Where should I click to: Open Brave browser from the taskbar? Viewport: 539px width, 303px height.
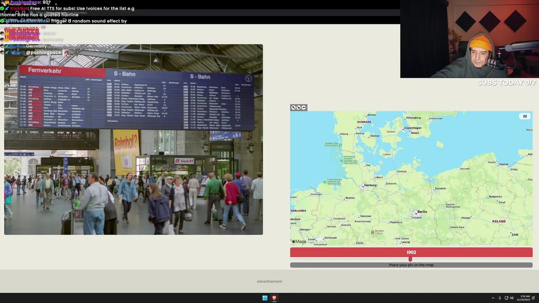pyautogui.click(x=274, y=298)
